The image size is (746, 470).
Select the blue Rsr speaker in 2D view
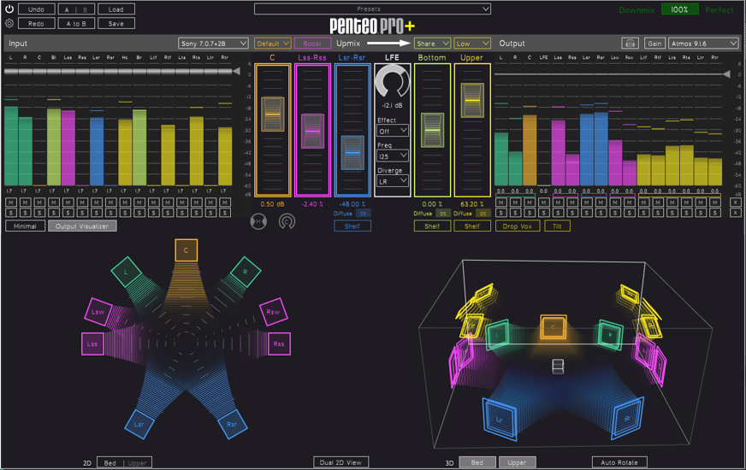(232, 424)
